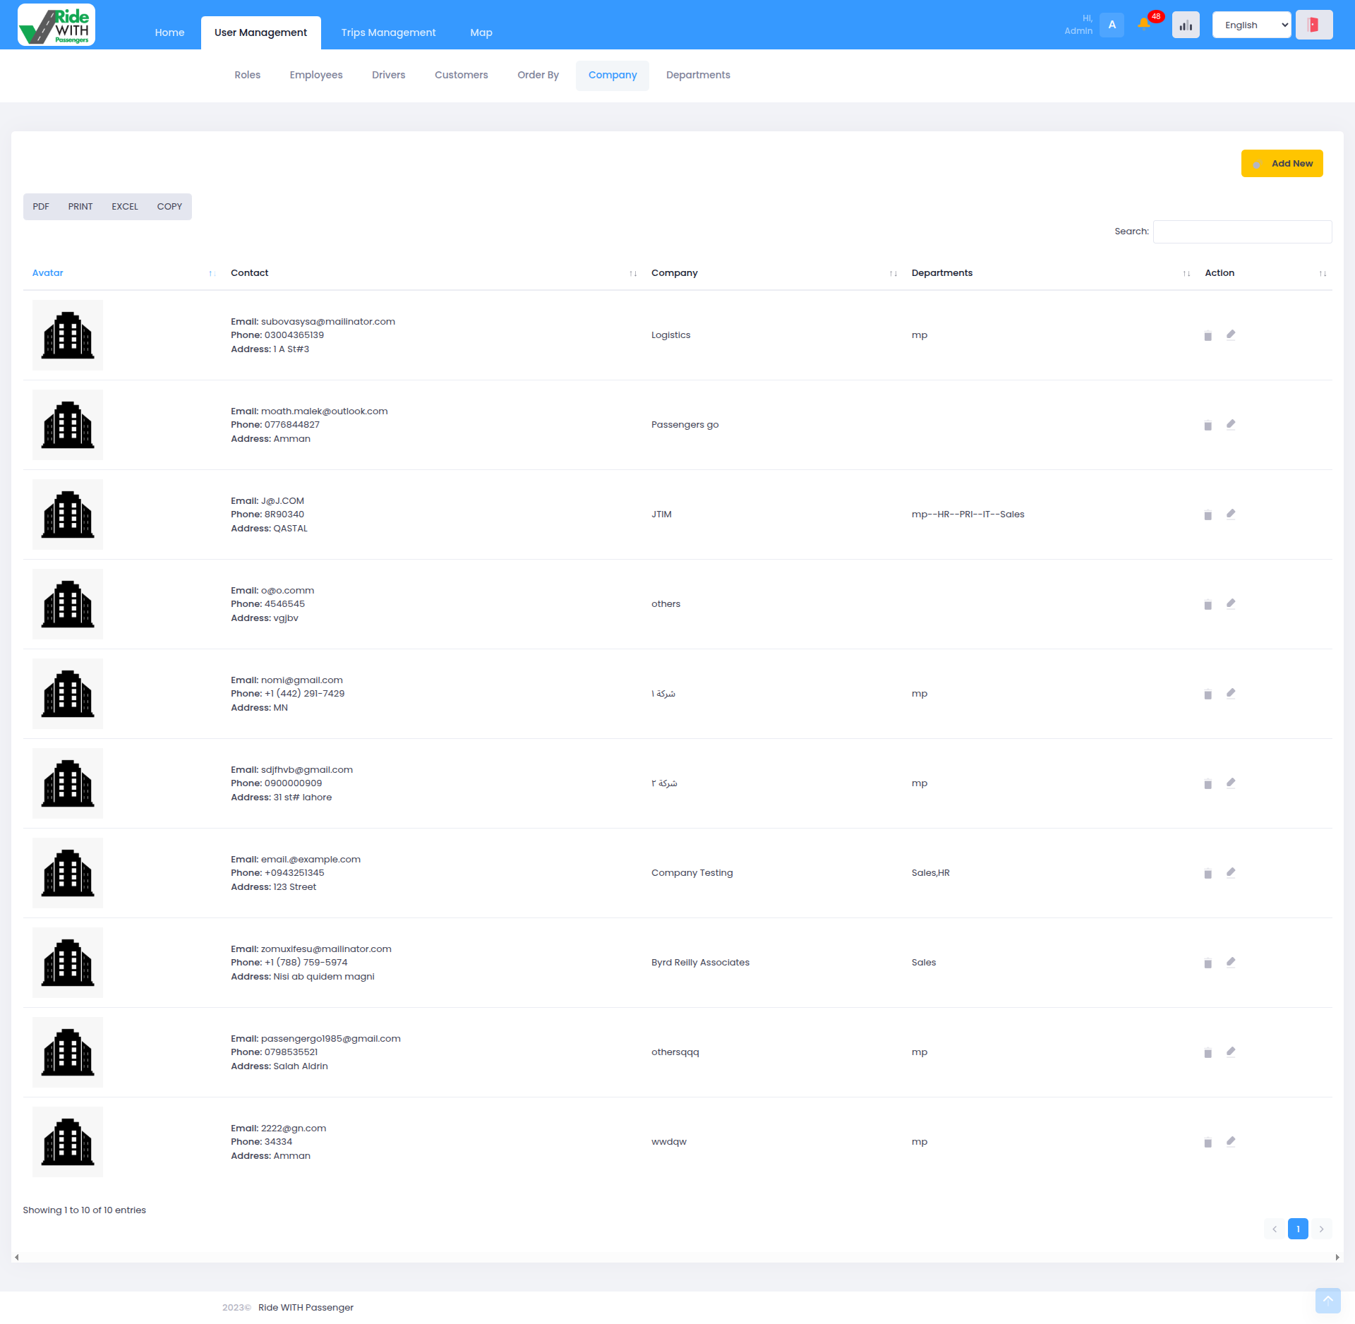Click inside the Search field
This screenshot has height=1324, width=1355.
1242,231
